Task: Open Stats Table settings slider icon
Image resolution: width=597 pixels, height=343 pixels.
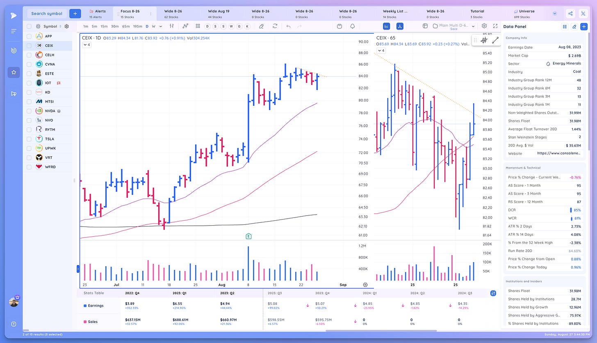Action: pos(493,293)
